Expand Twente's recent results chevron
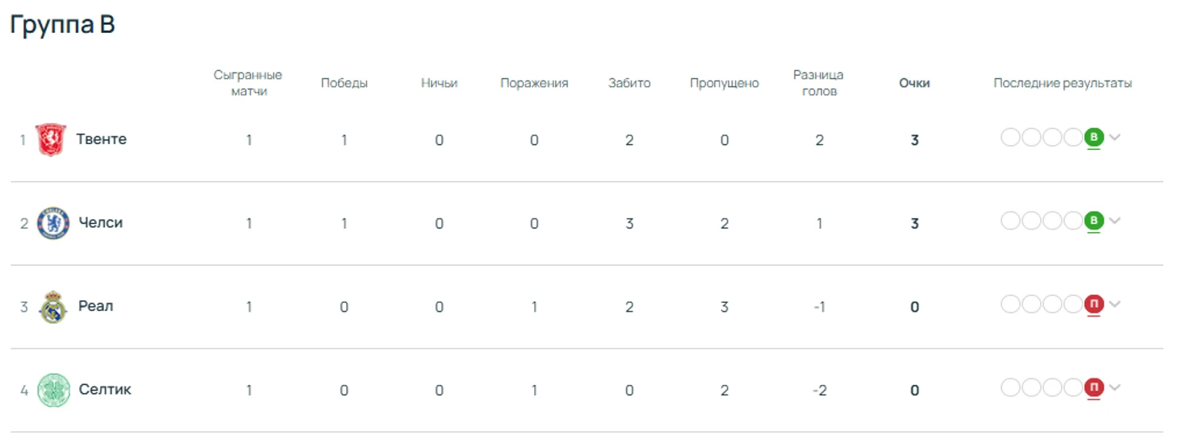The image size is (1178, 447). [x=1115, y=138]
